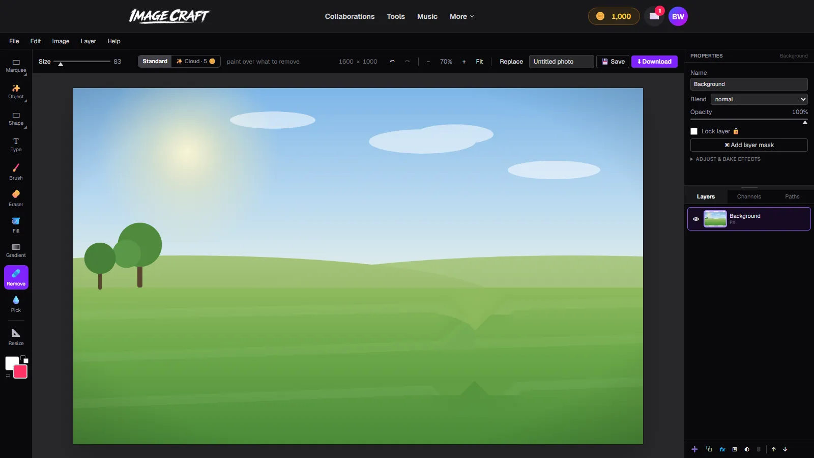Viewport: 814px width, 458px height.
Task: Click the adjustment half-circle icon
Action: [x=747, y=449]
